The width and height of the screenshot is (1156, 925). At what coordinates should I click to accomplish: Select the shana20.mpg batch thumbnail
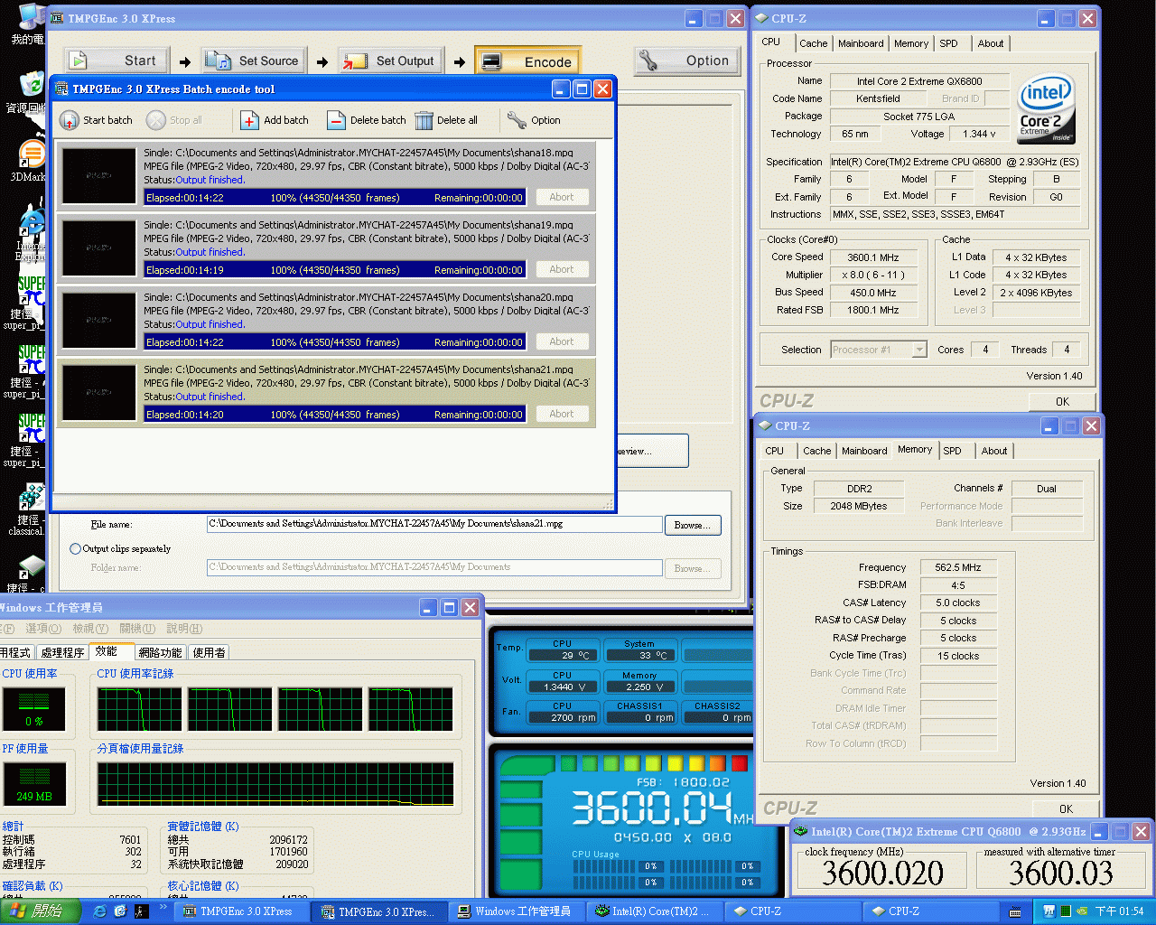tap(99, 320)
